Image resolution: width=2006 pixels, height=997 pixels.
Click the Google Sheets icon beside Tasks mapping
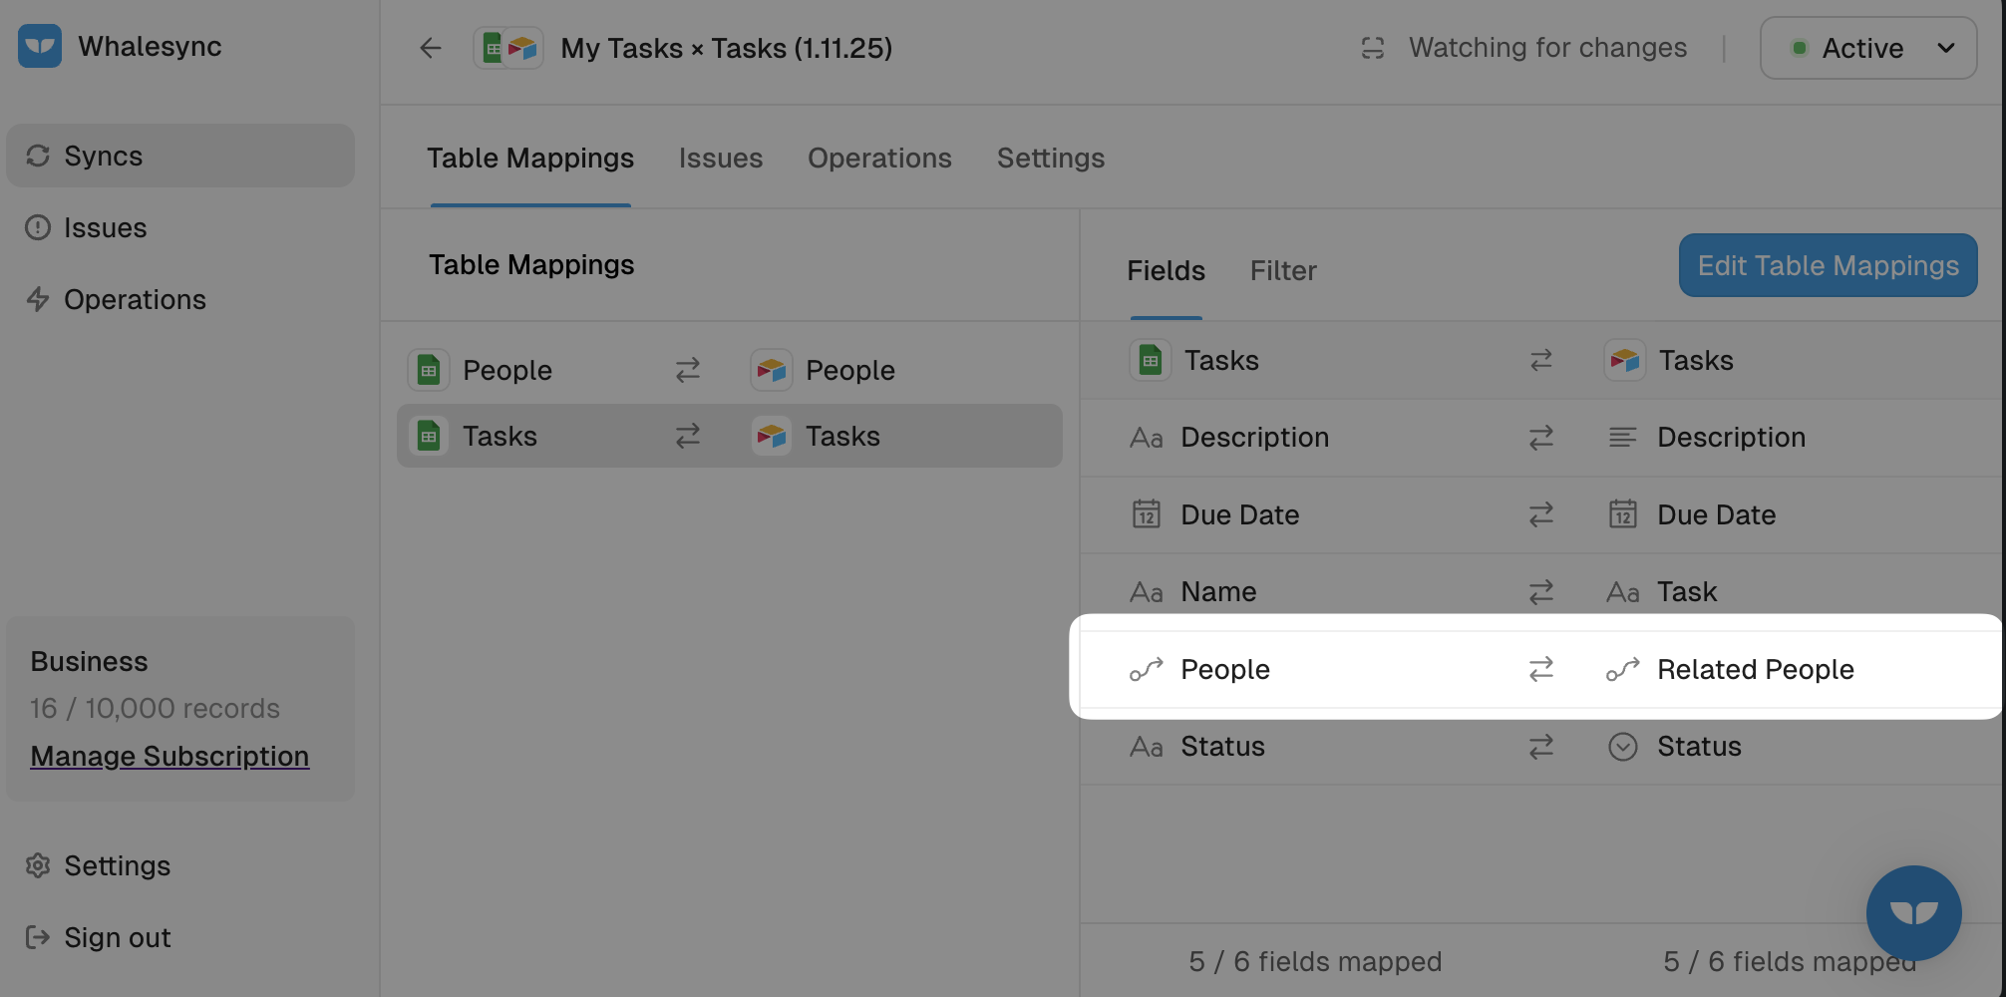click(429, 436)
